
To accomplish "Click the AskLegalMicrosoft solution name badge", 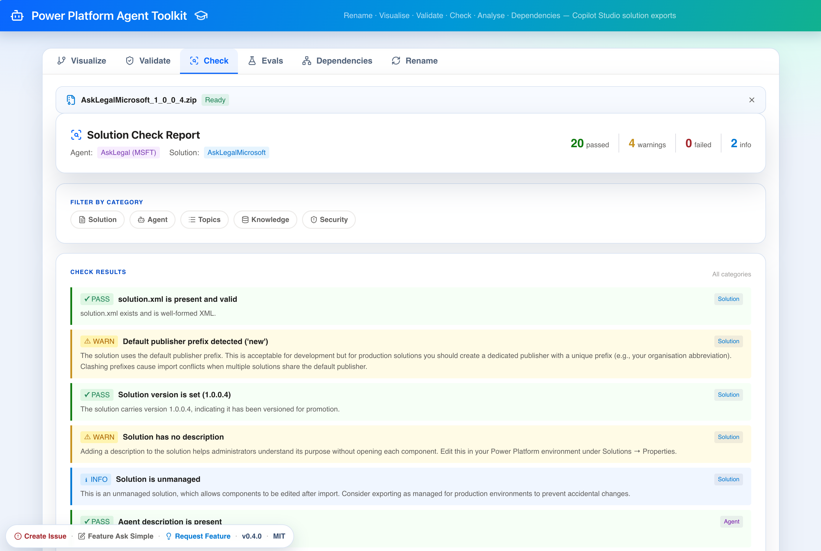I will [236, 153].
